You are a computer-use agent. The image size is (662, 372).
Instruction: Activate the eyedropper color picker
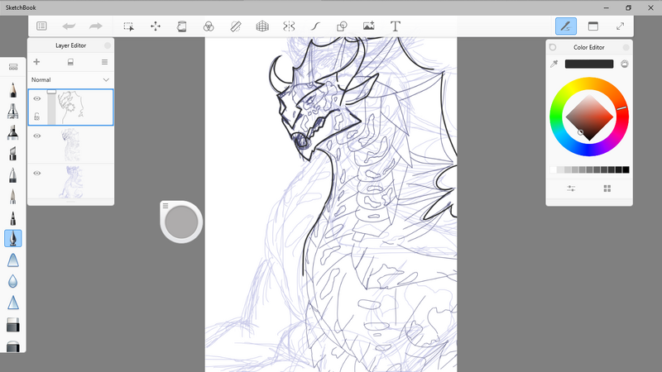[x=554, y=64]
